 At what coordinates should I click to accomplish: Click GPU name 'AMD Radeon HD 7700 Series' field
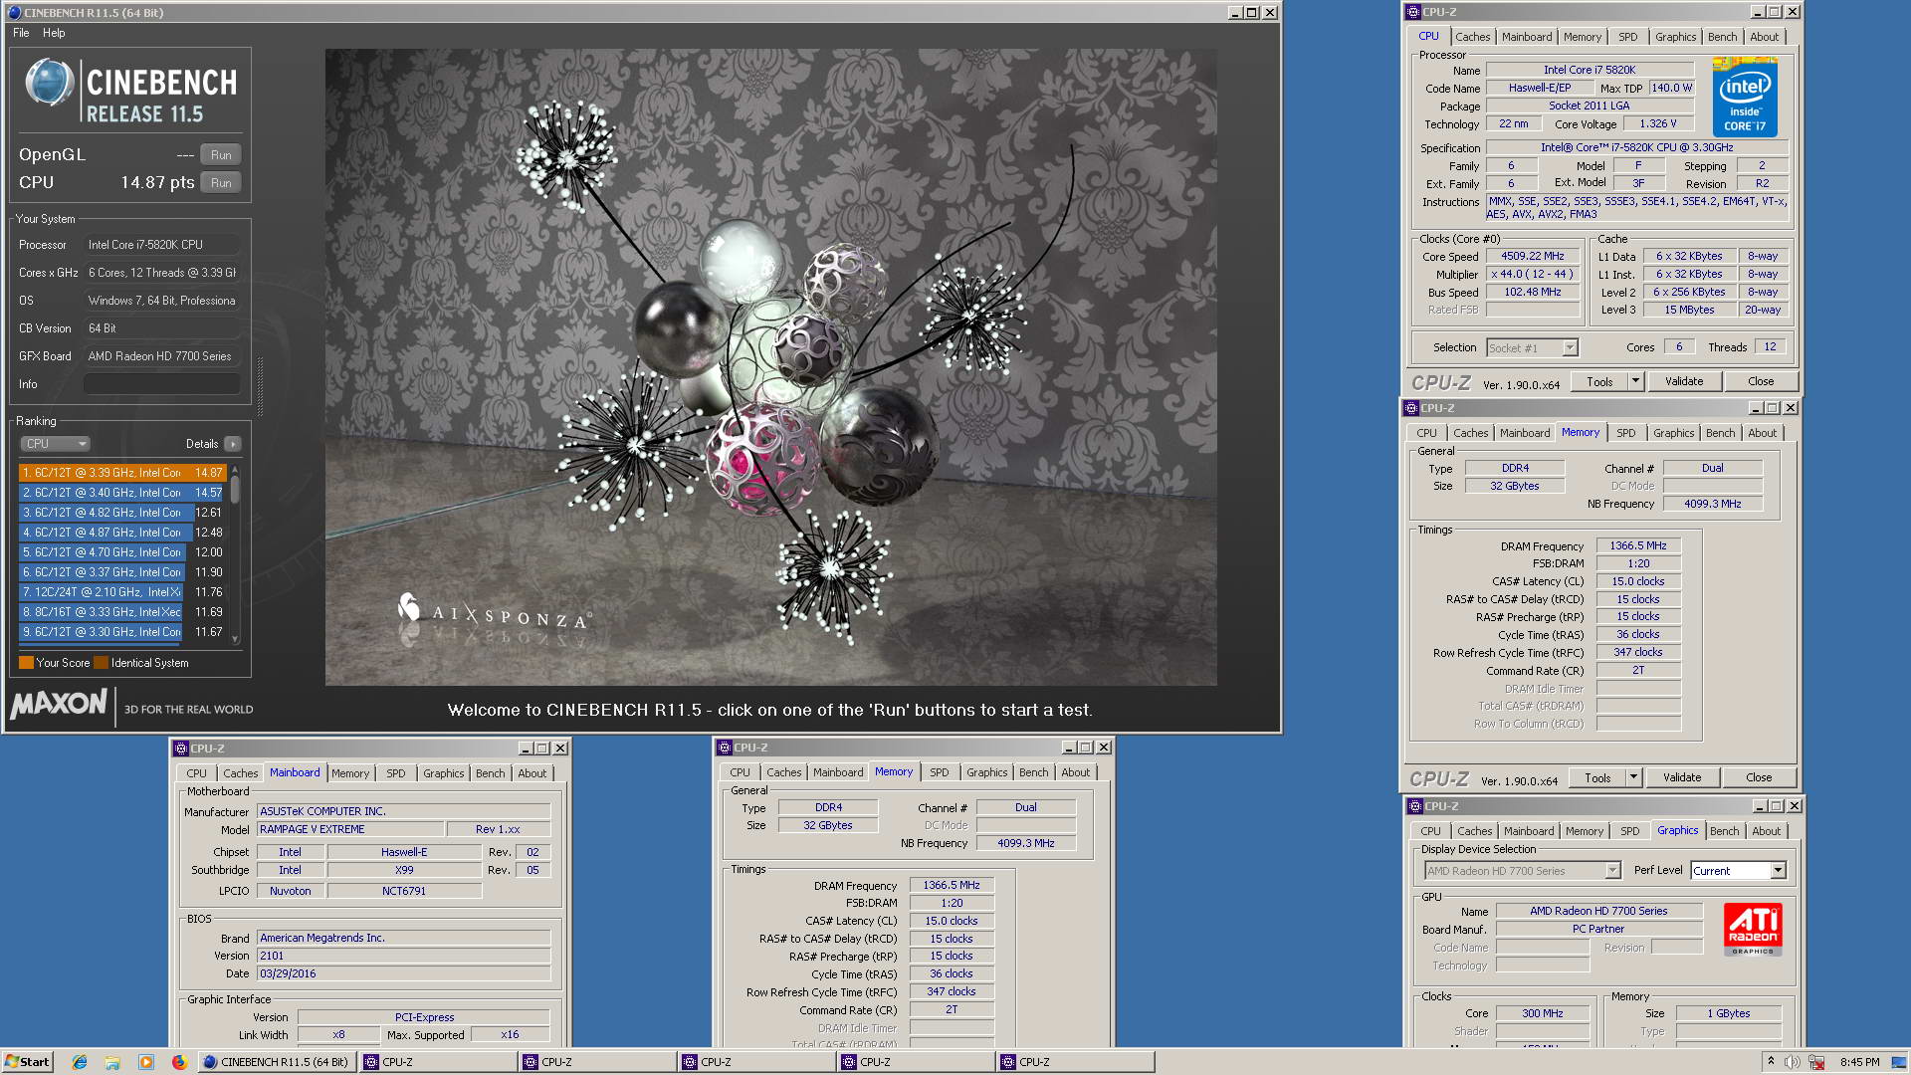tap(1598, 911)
